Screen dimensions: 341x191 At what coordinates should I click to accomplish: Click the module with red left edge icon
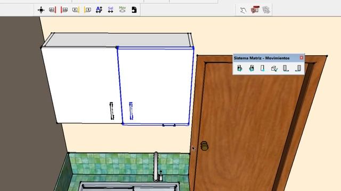tap(64, 10)
